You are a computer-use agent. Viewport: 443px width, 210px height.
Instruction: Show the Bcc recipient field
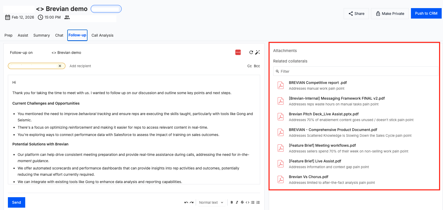(x=257, y=66)
